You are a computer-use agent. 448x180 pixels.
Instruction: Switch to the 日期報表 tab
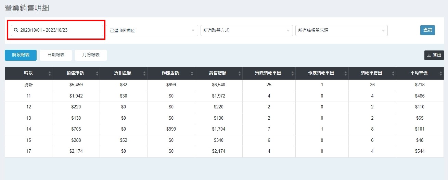pyautogui.click(x=56, y=55)
